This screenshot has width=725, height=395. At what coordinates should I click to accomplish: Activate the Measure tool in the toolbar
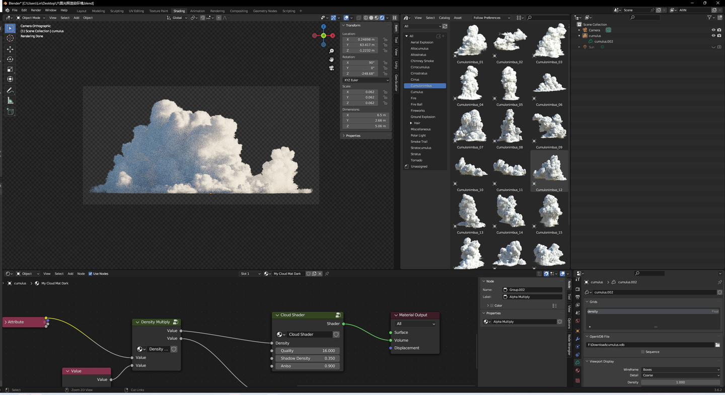coord(10,100)
